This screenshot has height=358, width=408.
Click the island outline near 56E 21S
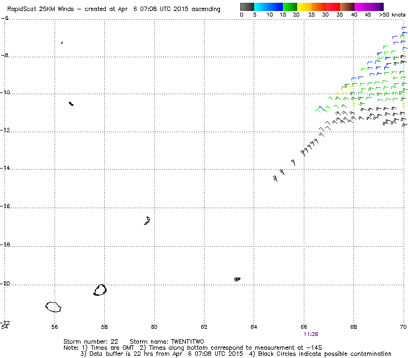point(53,307)
